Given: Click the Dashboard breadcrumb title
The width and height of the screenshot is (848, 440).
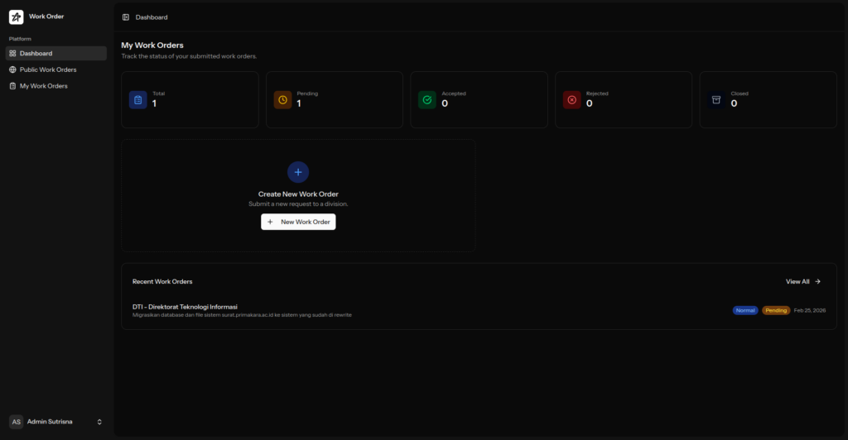Looking at the screenshot, I should pos(152,17).
